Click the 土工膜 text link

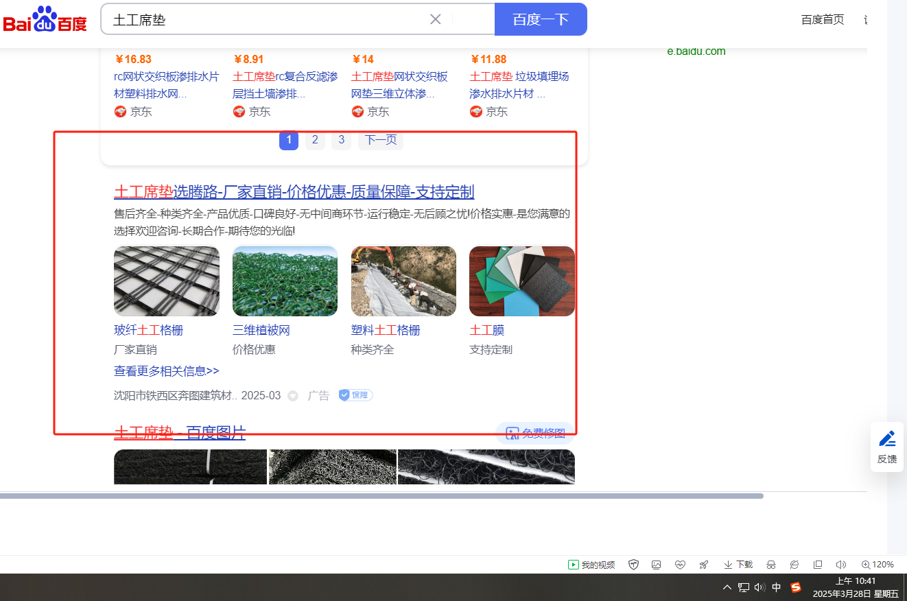click(x=487, y=331)
